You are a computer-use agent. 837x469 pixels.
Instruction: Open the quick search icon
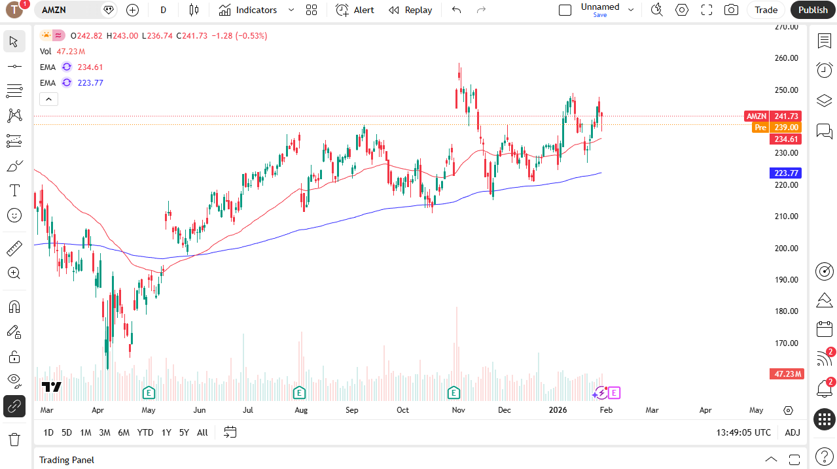point(657,10)
